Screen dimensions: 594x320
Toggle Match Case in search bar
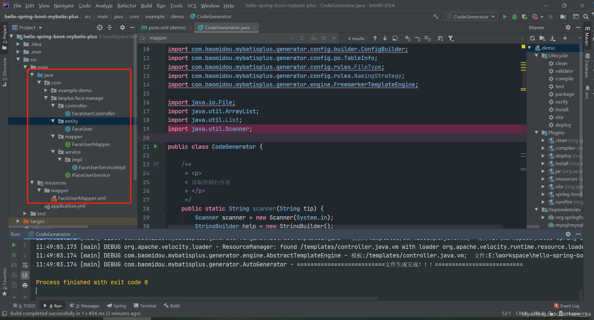[x=314, y=38]
